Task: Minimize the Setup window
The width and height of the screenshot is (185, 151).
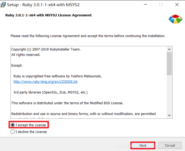Action: tap(145, 5)
